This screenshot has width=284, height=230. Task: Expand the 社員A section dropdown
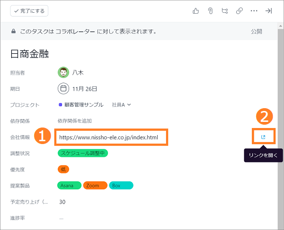point(121,105)
